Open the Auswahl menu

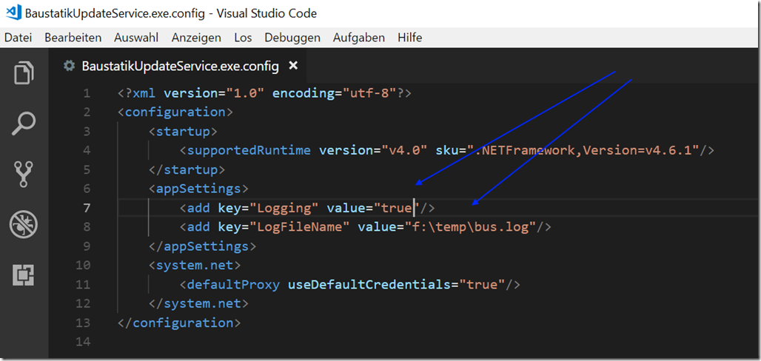136,38
